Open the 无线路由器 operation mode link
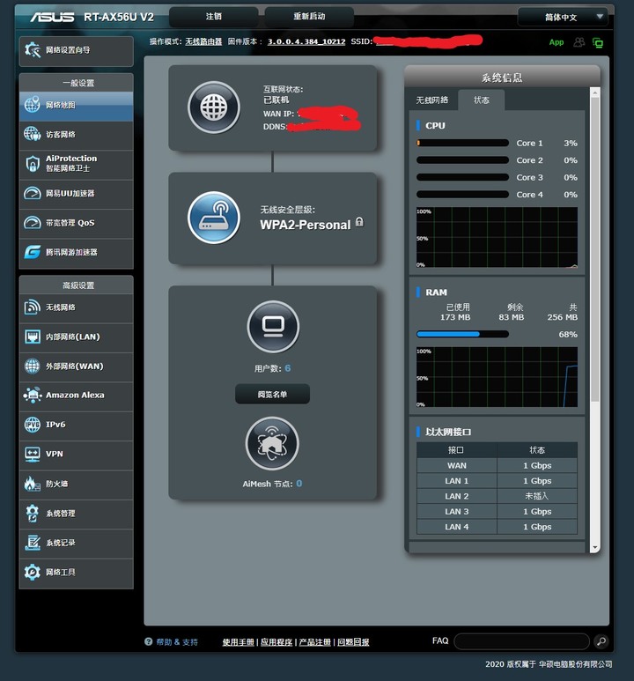This screenshot has height=681, width=634. click(203, 41)
